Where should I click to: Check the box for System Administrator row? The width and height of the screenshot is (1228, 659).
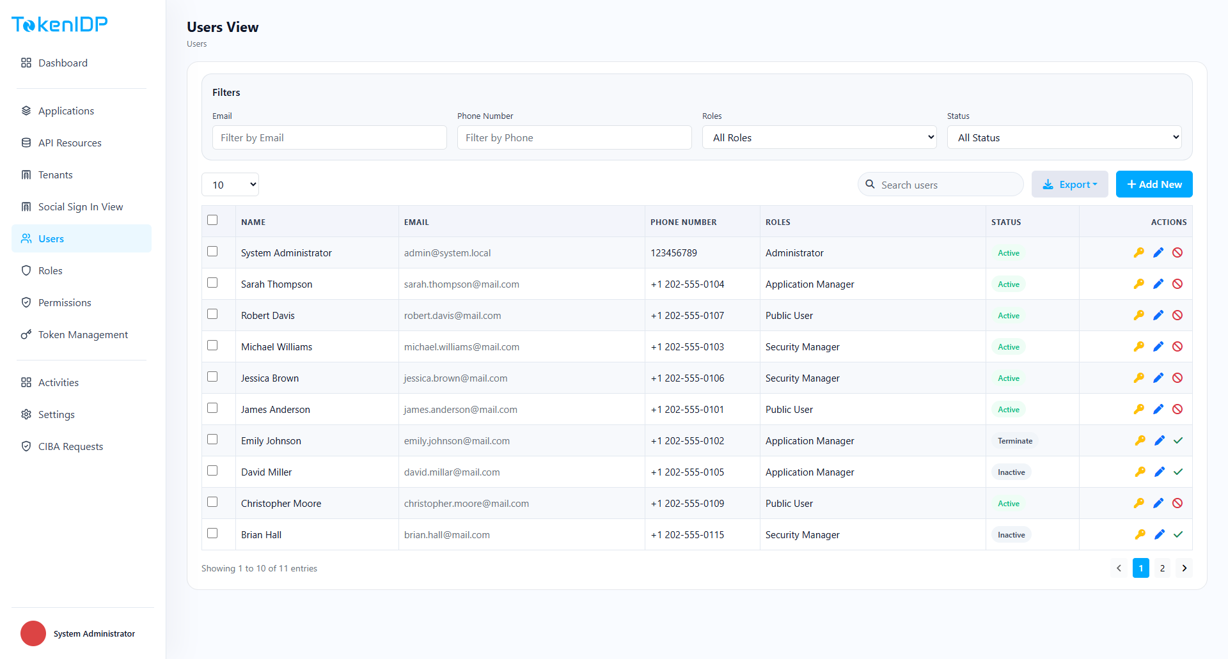click(x=212, y=251)
